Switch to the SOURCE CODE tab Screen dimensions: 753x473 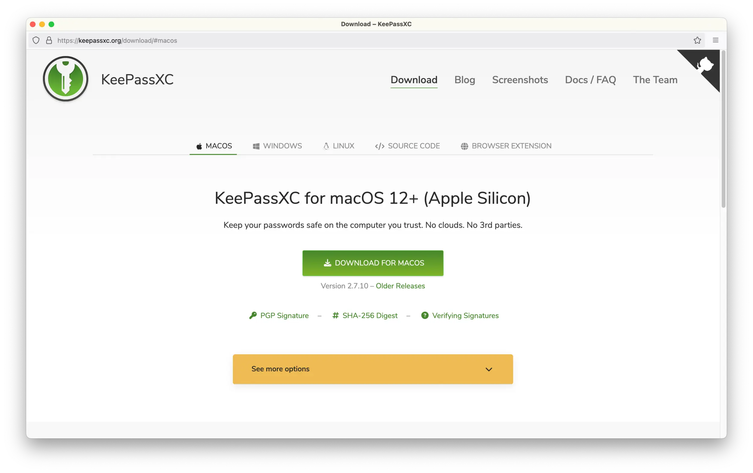click(414, 146)
